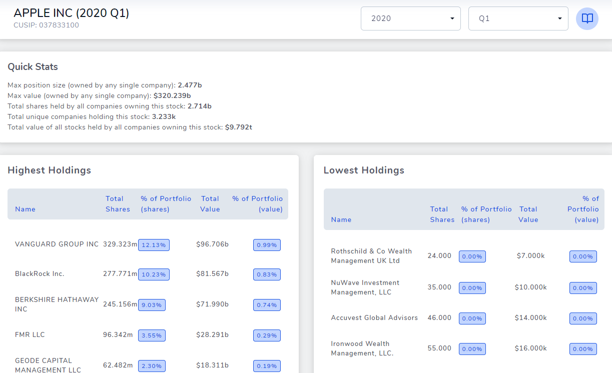Click Accuvest's portfolio shares 0.00% badge
612x373 pixels.
tap(472, 318)
